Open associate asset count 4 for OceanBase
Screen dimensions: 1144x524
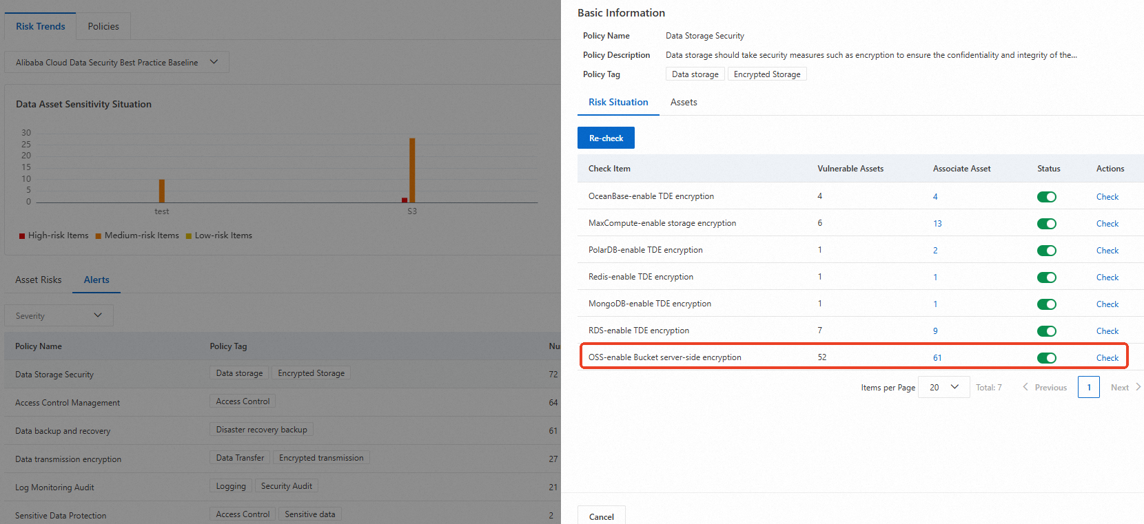(935, 197)
